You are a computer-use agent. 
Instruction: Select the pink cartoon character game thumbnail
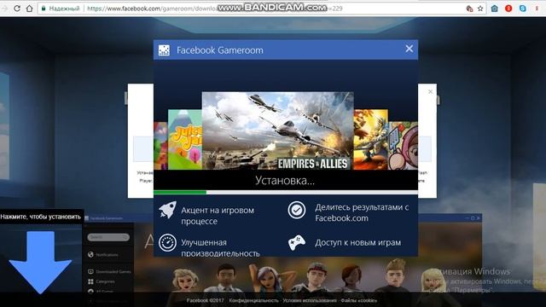pos(403,146)
